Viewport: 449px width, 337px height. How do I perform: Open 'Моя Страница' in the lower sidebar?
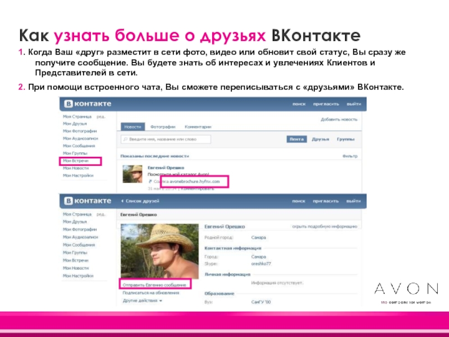pyautogui.click(x=77, y=215)
